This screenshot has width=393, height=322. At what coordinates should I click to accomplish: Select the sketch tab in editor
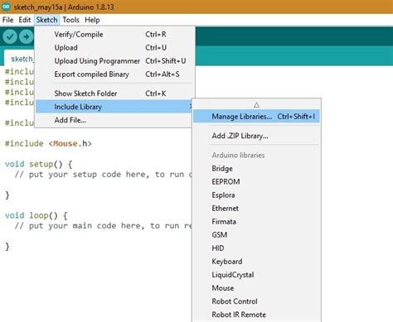[20, 59]
